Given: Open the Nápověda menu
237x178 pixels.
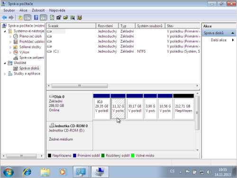Looking at the screenshot, I should [x=57, y=10].
